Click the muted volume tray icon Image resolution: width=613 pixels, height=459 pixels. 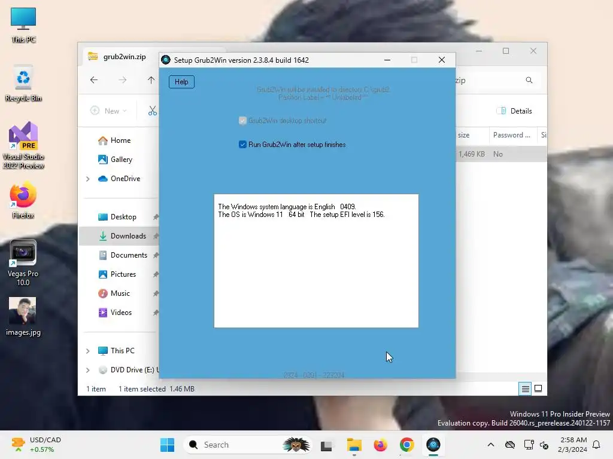[544, 445]
